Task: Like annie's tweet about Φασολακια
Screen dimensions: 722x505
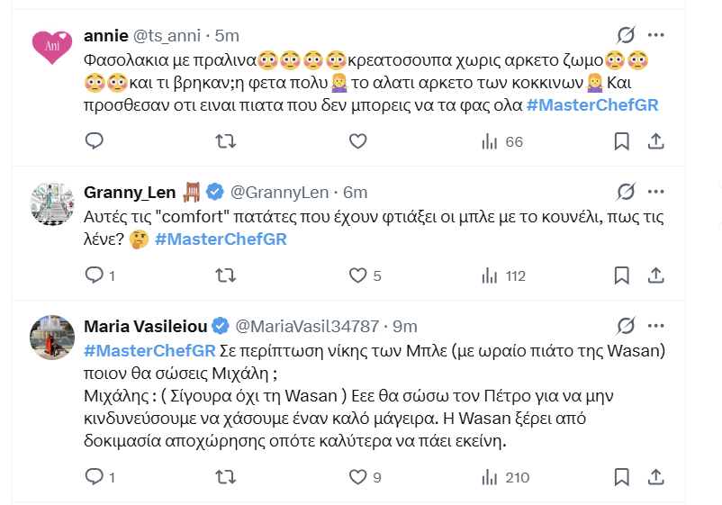Action: tap(357, 140)
